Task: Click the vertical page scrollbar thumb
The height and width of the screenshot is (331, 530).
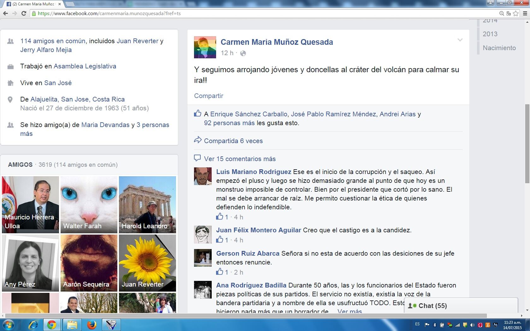Action: 527,143
